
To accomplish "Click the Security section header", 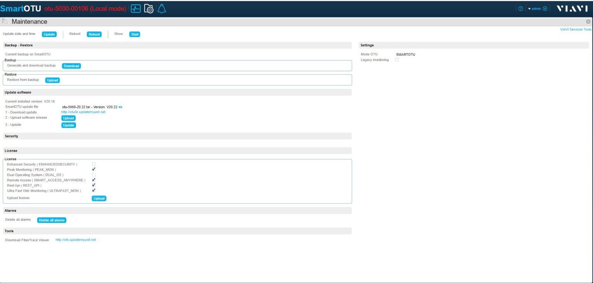I will point(11,136).
